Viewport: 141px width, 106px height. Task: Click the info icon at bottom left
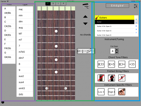point(3,102)
